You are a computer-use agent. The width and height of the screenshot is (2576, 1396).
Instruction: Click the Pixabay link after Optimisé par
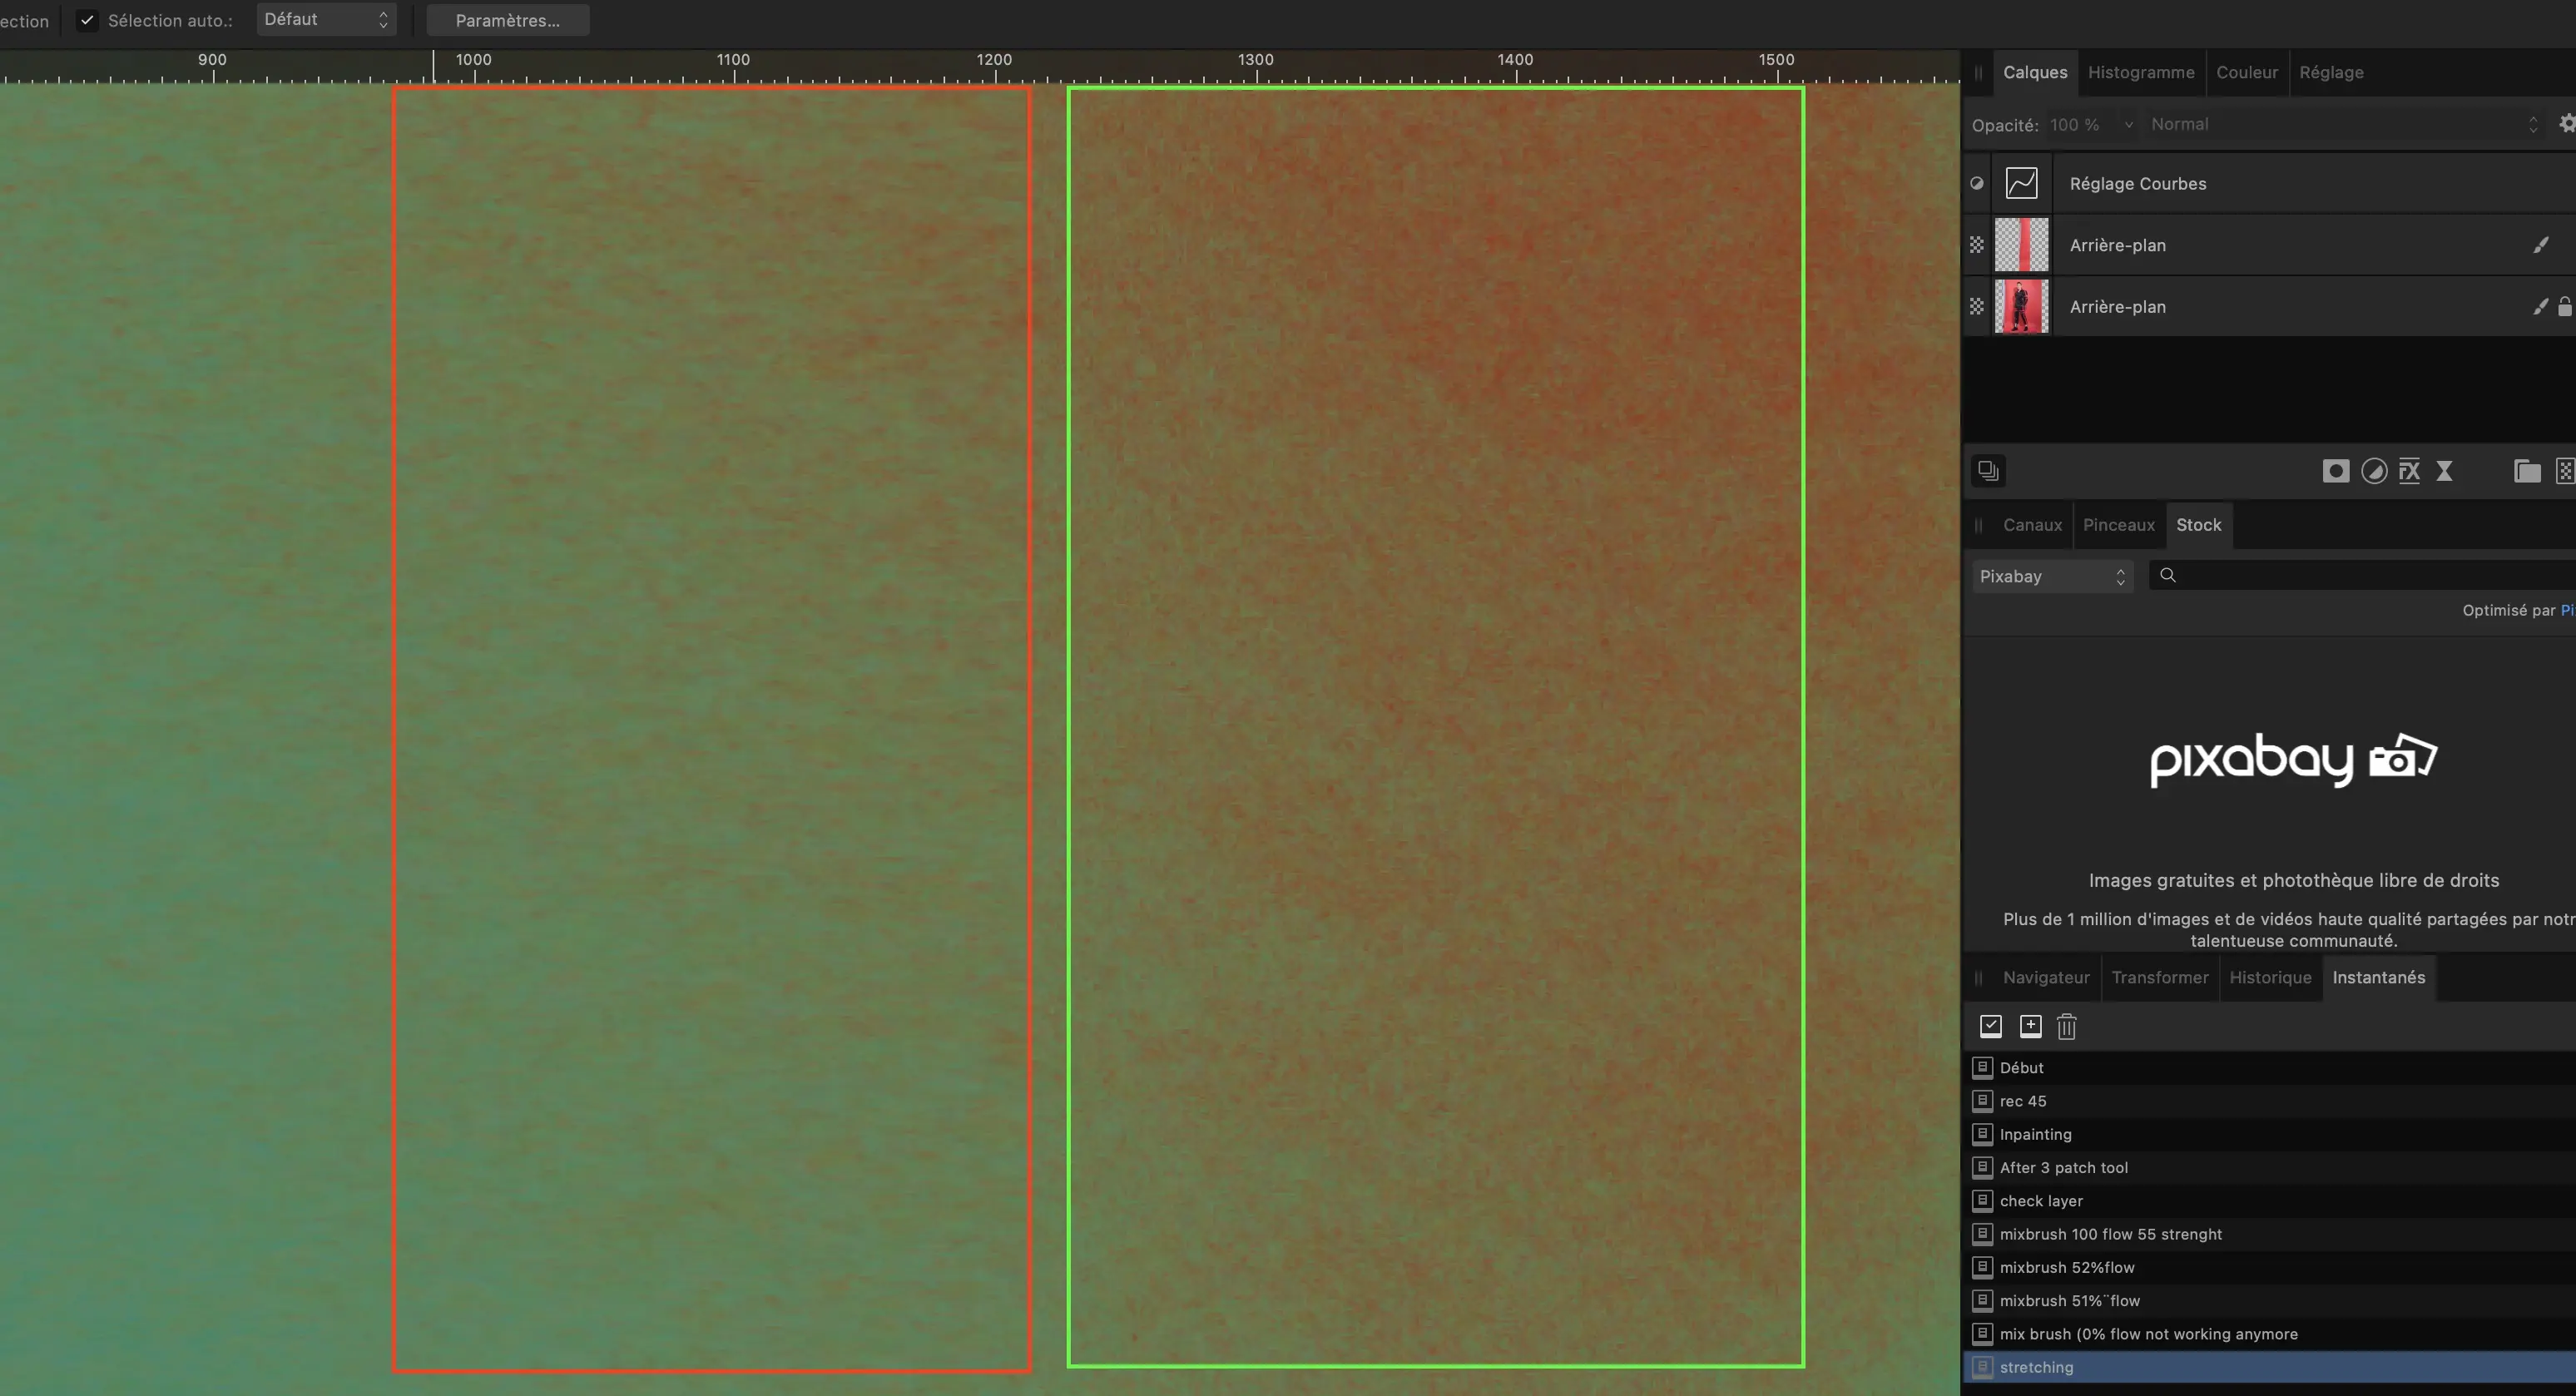pos(2568,610)
